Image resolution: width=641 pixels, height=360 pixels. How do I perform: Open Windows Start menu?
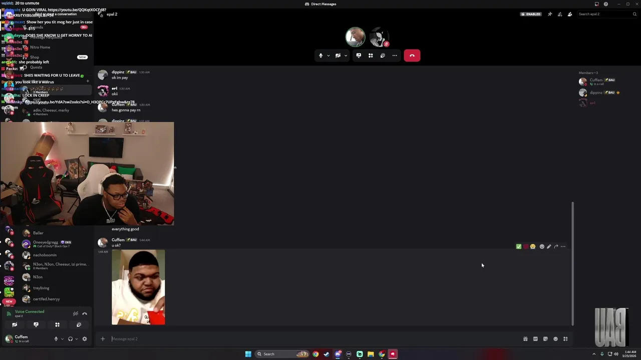click(x=248, y=354)
